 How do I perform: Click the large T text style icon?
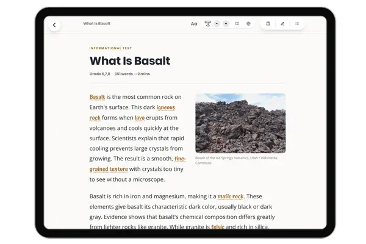(207, 24)
